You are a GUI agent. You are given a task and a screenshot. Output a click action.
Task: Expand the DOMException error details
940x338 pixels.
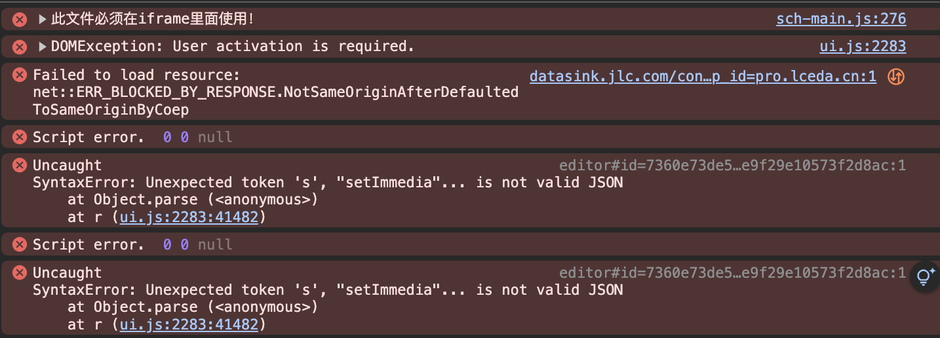coord(43,47)
